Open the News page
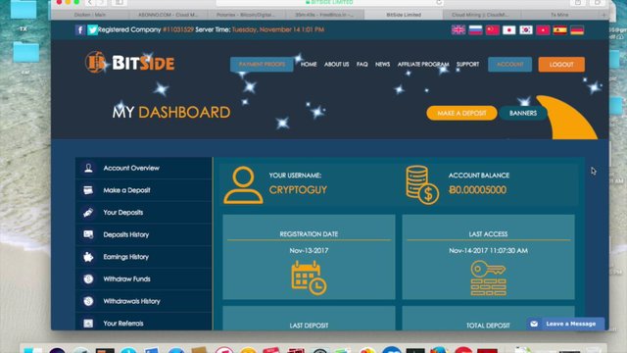Screen dimensions: 627x353 pyautogui.click(x=382, y=64)
